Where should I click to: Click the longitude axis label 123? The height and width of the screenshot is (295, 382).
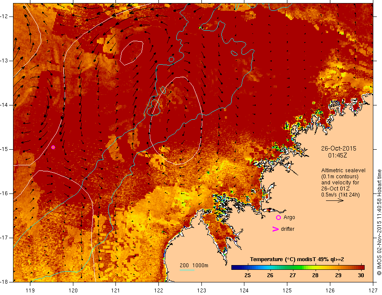[x=201, y=290]
